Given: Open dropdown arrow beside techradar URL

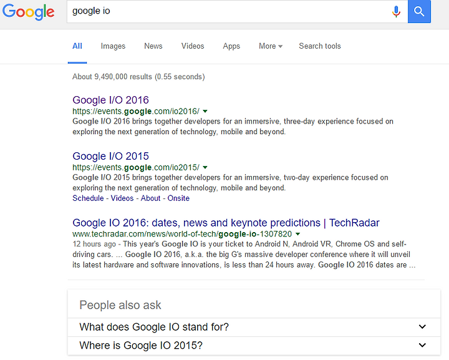Looking at the screenshot, I should click(298, 234).
